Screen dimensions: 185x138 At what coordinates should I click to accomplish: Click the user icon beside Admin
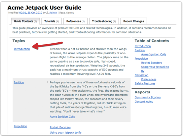point(48,13)
